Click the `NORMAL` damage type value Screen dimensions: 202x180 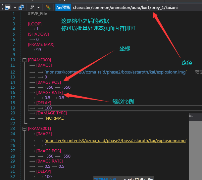[55, 118]
